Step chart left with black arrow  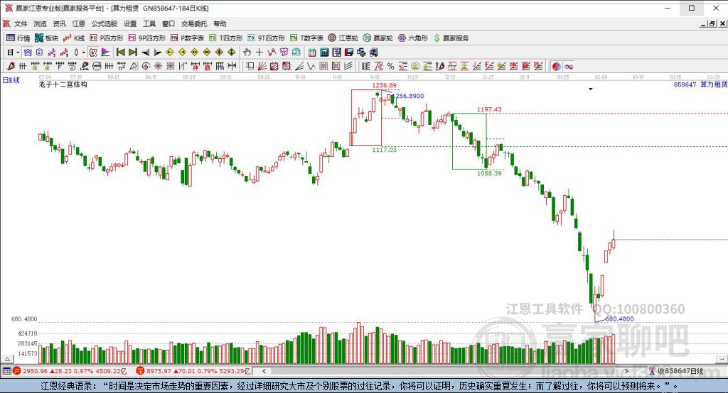(145, 52)
